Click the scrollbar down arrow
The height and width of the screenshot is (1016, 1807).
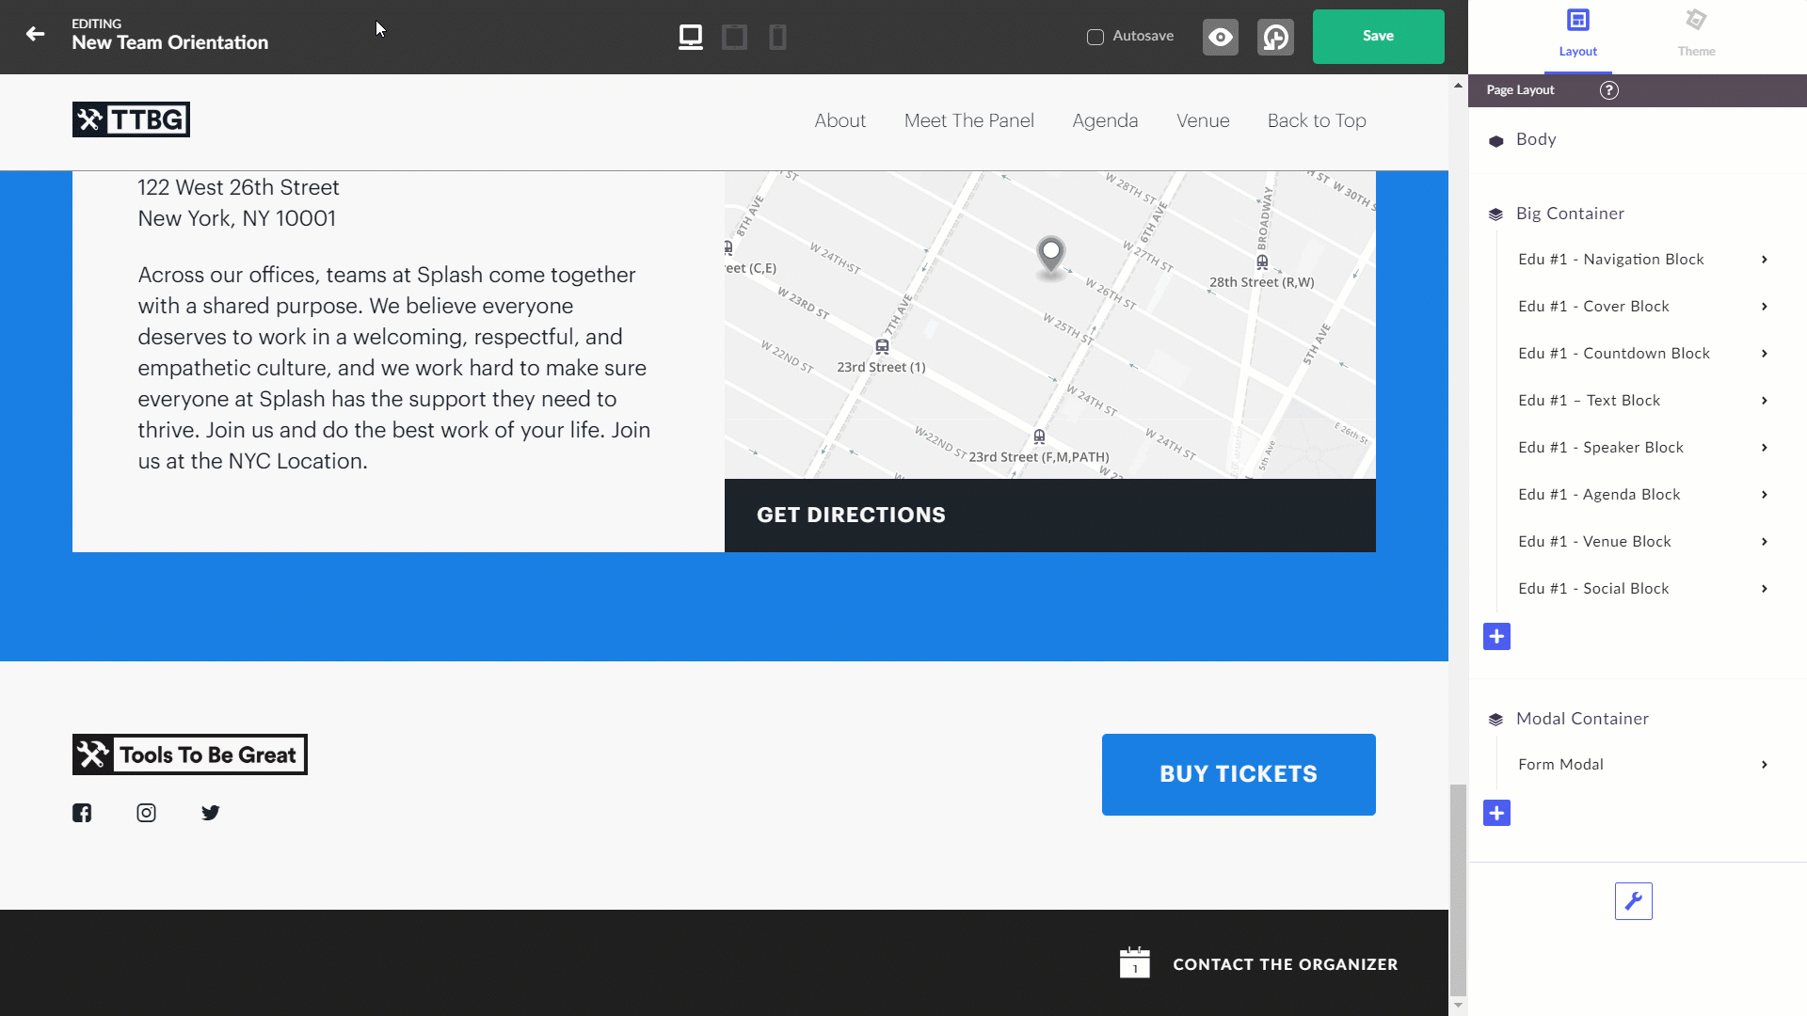point(1458,1006)
